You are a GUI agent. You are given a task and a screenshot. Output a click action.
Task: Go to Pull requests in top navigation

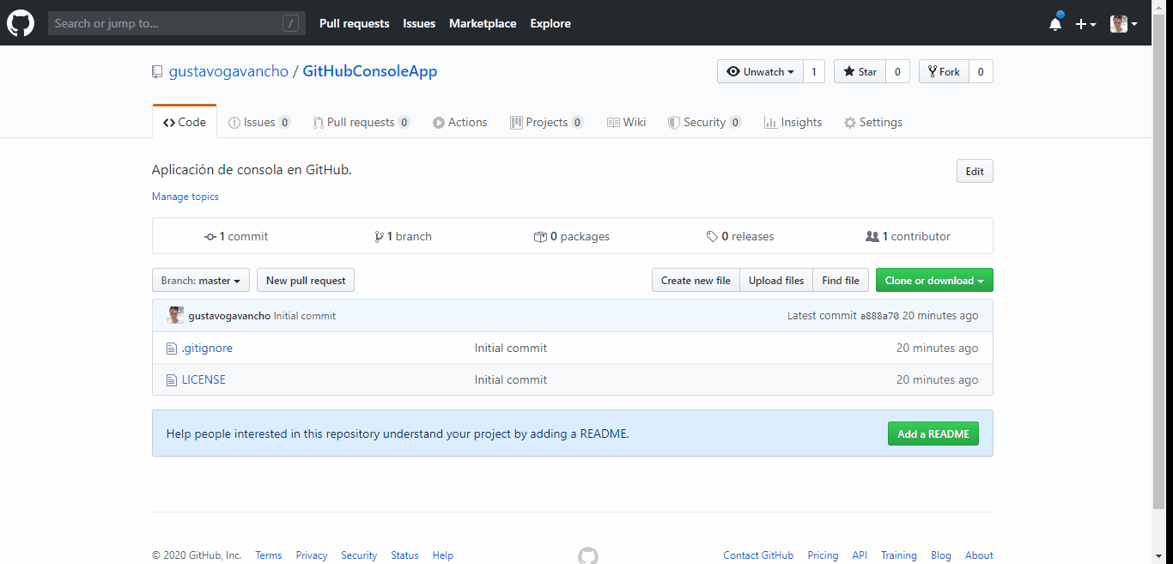[x=354, y=23]
